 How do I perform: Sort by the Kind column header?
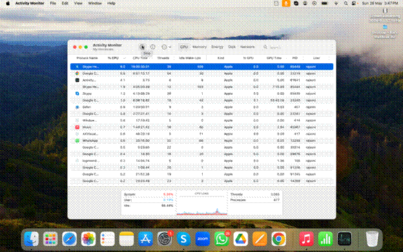pyautogui.click(x=221, y=58)
